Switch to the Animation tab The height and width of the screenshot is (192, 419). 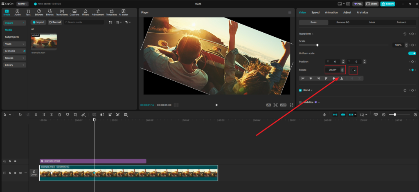pos(331,13)
